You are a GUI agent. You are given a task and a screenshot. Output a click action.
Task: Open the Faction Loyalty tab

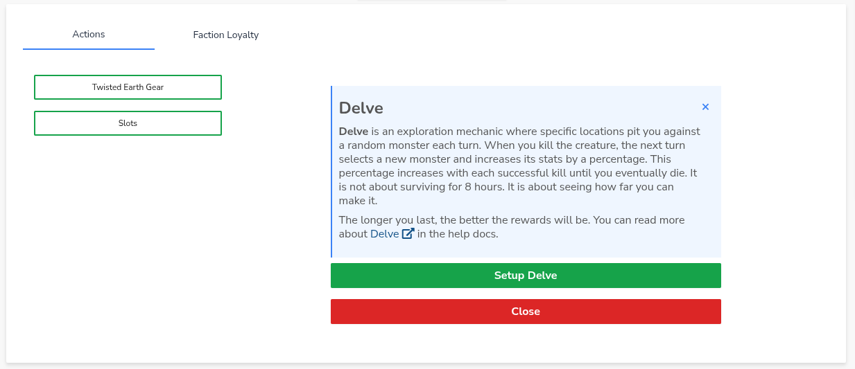pos(225,35)
